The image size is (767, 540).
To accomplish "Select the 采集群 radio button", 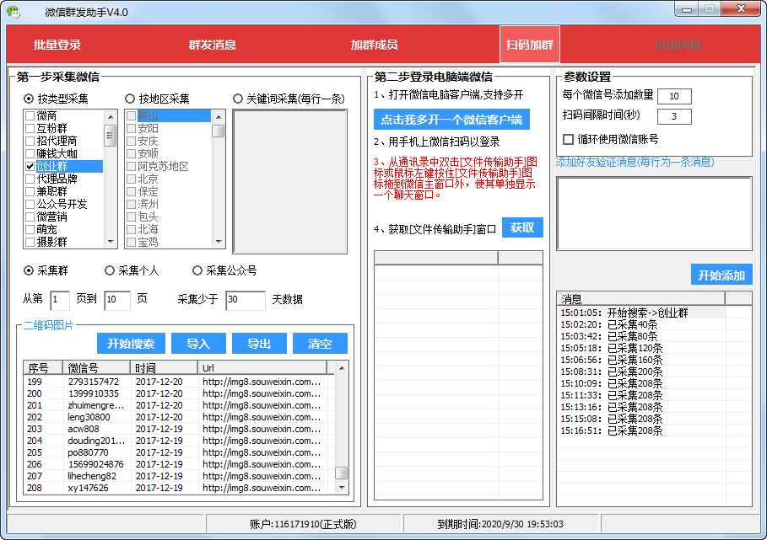I will pyautogui.click(x=29, y=270).
